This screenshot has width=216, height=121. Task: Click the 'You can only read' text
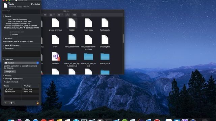(x=10, y=82)
